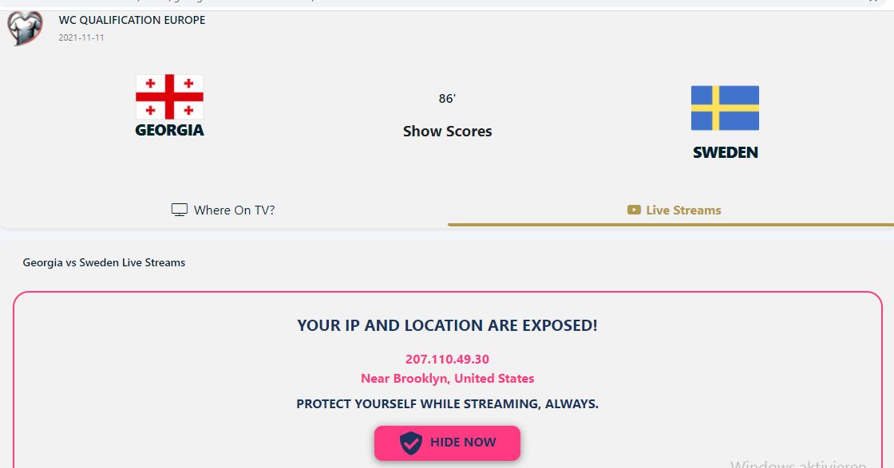
Task: Click the Sweden flag image
Action: [x=725, y=108]
